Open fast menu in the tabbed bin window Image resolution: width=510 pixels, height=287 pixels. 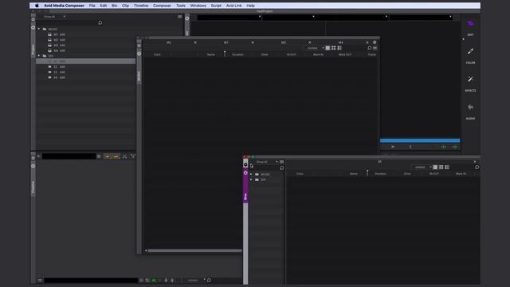(375, 48)
